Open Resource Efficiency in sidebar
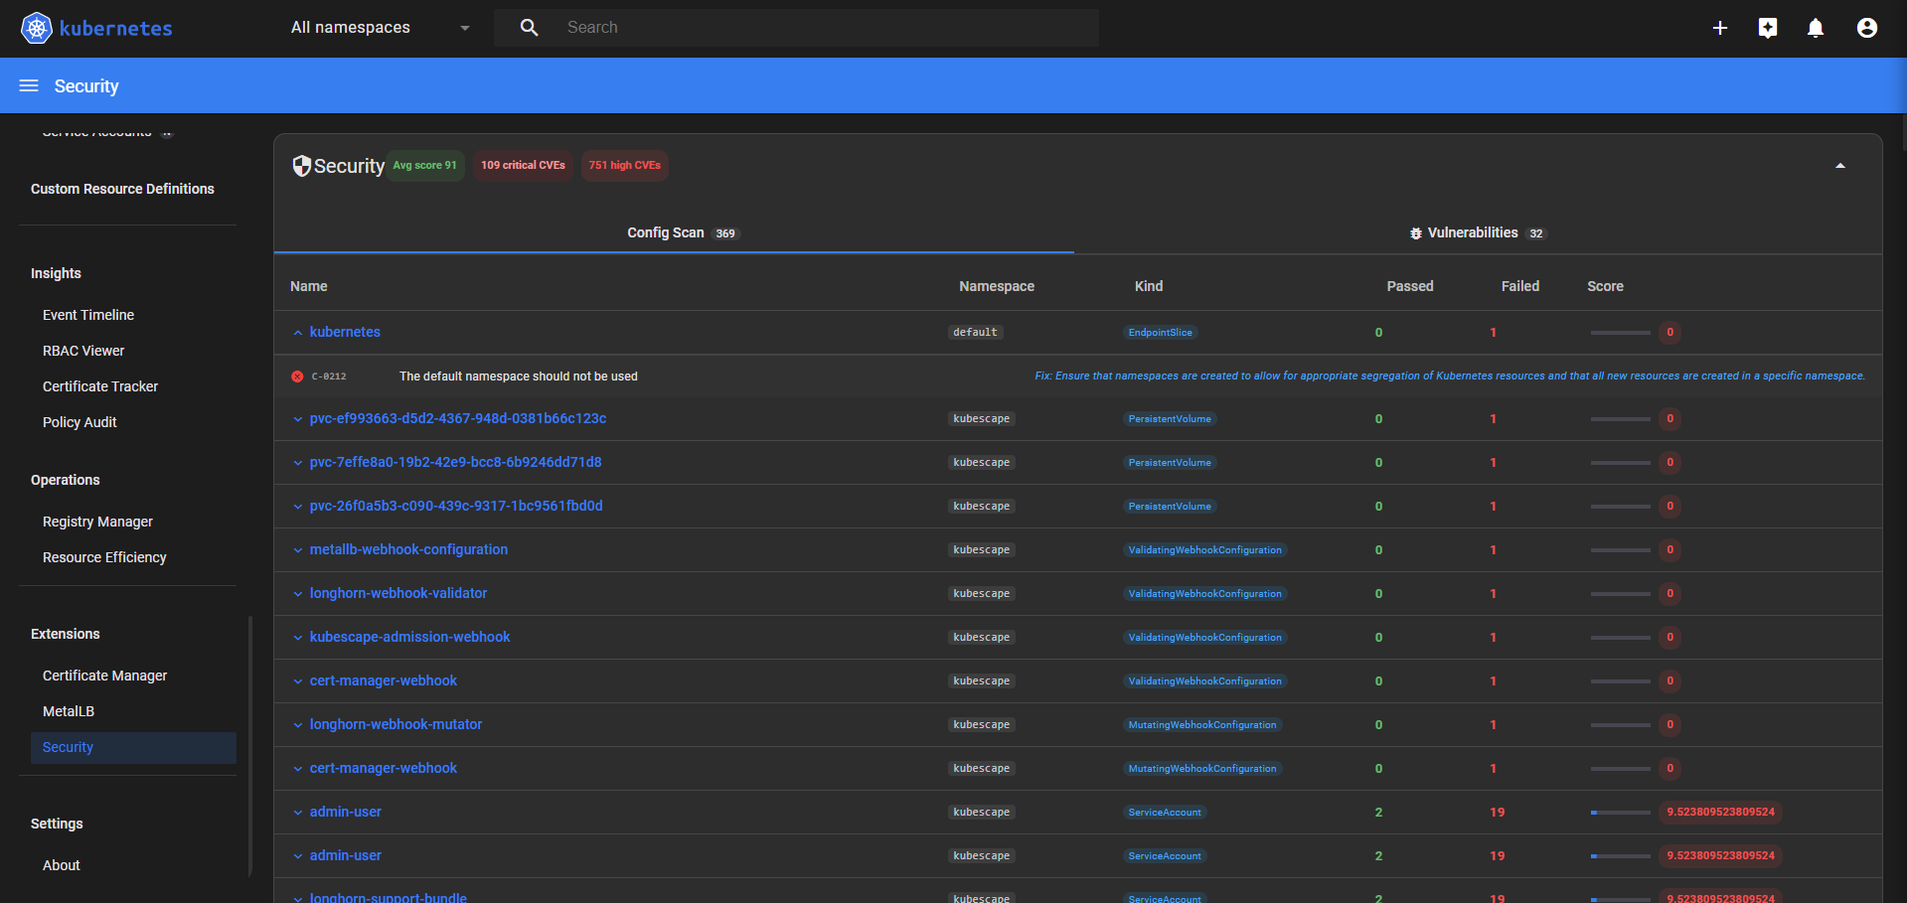Screen dimensions: 1907x903 [x=104, y=557]
